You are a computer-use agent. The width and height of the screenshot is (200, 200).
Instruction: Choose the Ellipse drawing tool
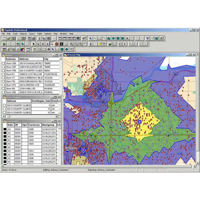[x=113, y=38]
